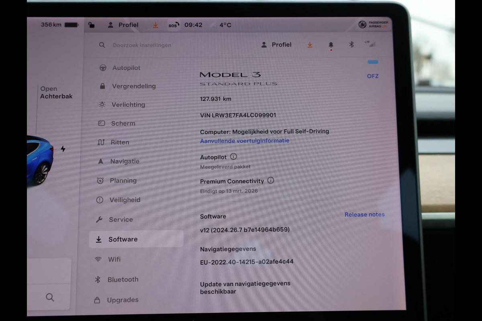The image size is (482, 321).
Task: Open the Autopilot settings menu
Action: [126, 68]
